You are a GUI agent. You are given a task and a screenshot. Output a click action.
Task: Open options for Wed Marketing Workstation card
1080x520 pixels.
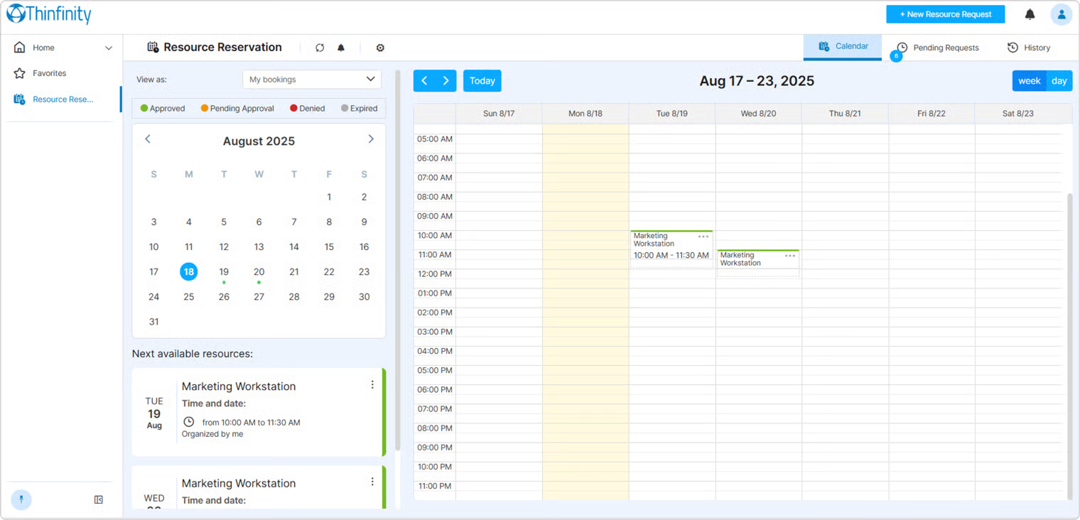pyautogui.click(x=372, y=482)
